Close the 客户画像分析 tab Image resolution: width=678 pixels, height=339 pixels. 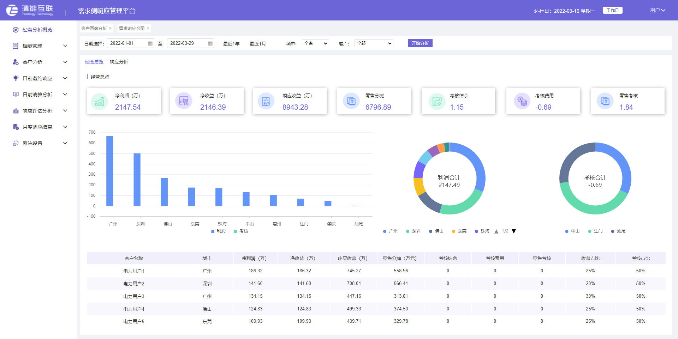click(x=110, y=28)
